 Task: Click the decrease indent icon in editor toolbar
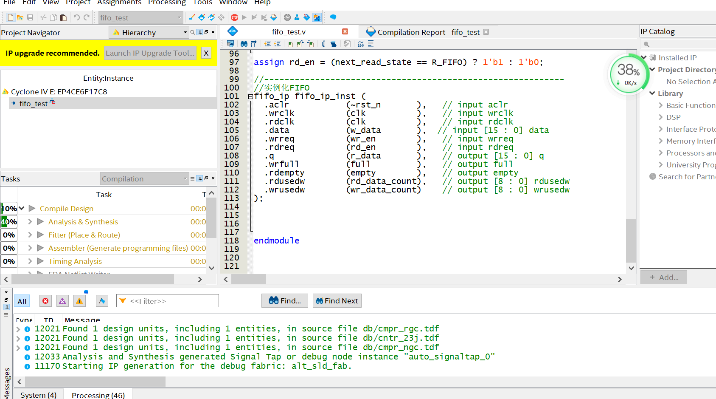coord(277,44)
